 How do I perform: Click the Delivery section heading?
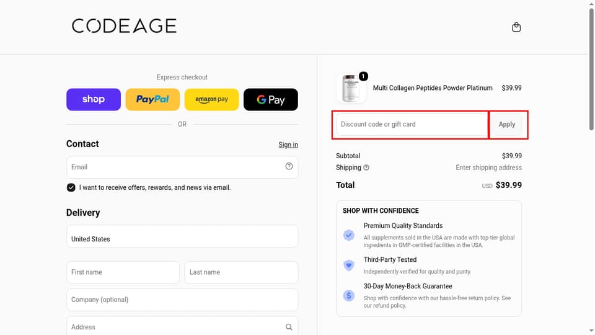(83, 213)
